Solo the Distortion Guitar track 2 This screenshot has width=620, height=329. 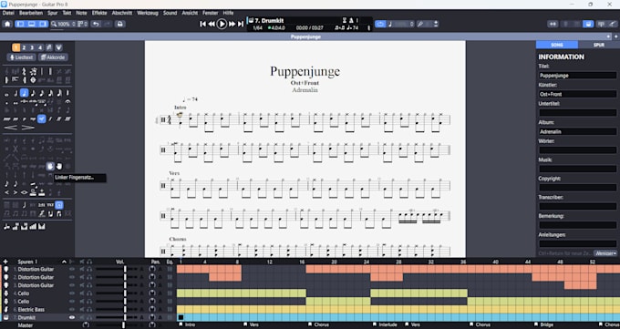pos(89,277)
